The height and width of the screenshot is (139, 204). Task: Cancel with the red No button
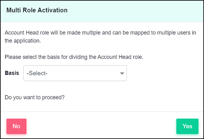coord(16,126)
